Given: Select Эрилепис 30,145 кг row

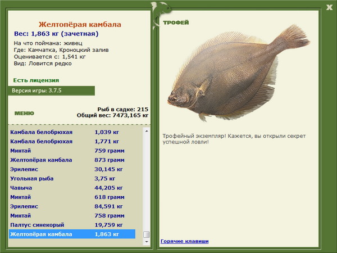Looking at the screenshot, I should [x=72, y=169].
